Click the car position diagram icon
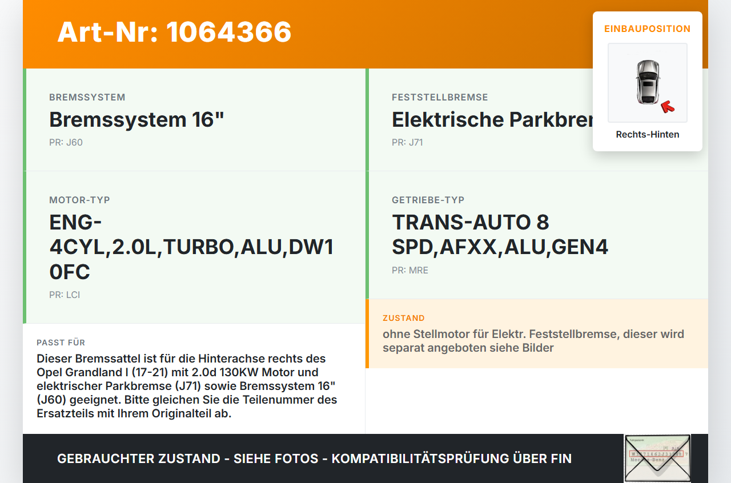 click(x=648, y=83)
